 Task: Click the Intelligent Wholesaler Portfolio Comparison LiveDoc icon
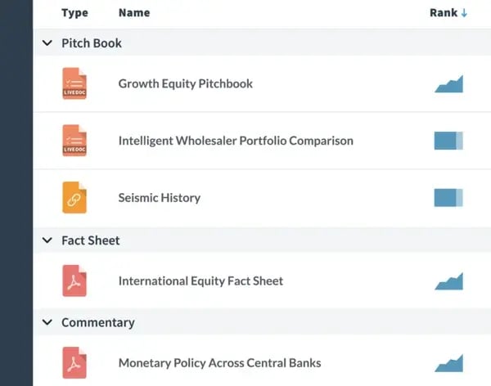(x=74, y=141)
